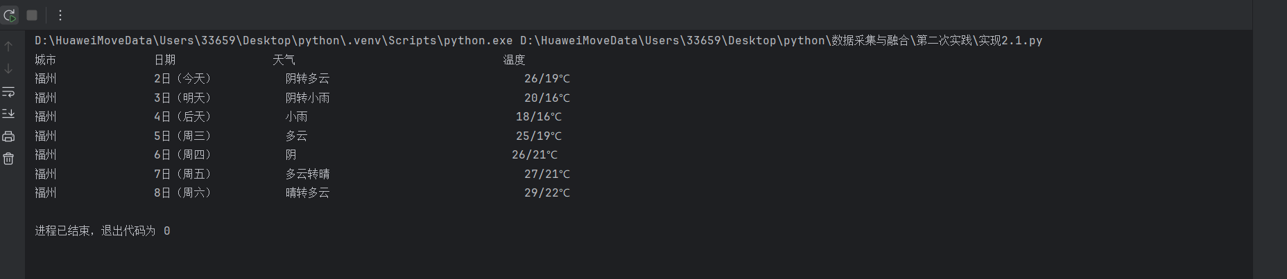Go down the stack trace arrow
1287x279 pixels.
tap(8, 69)
